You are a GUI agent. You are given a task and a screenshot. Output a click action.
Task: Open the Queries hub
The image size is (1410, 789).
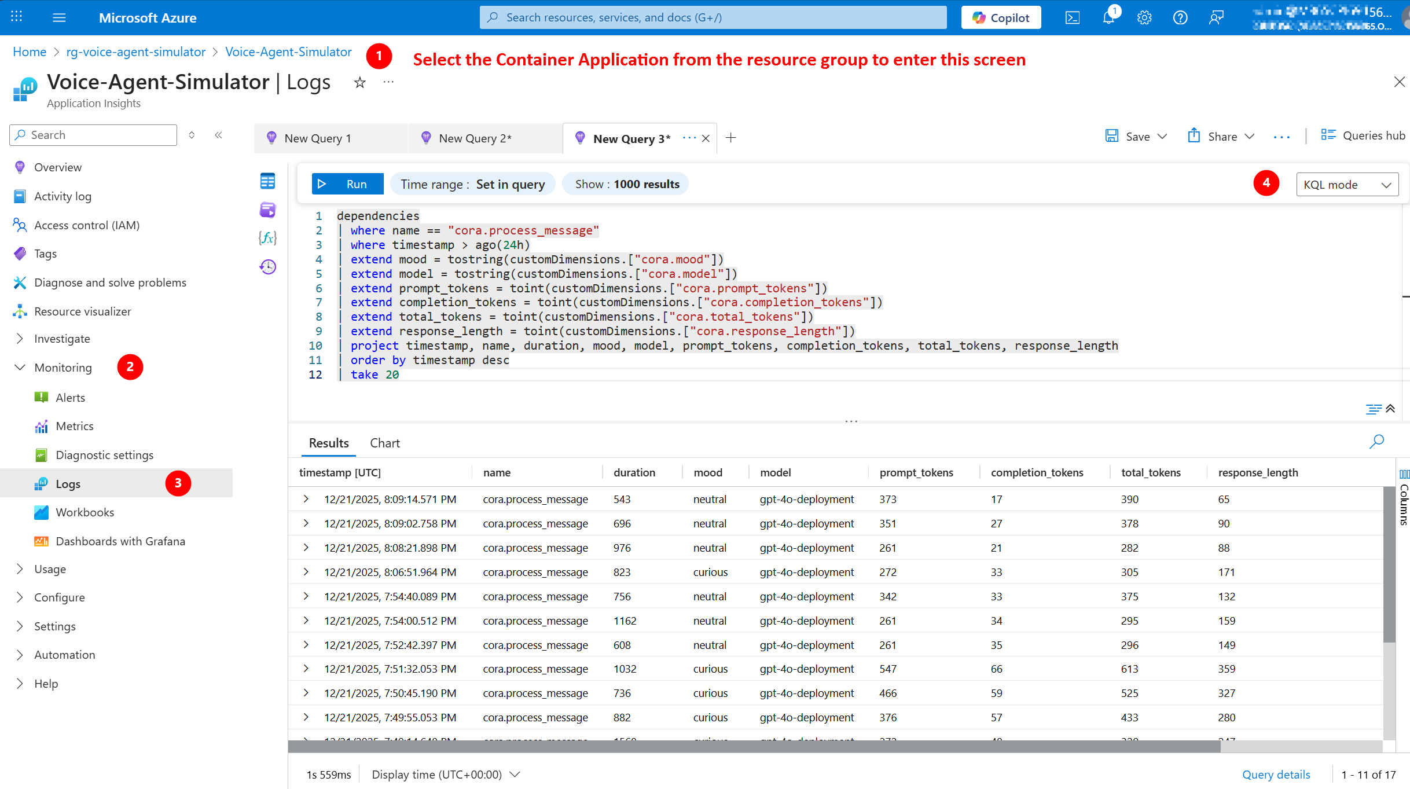pos(1363,135)
